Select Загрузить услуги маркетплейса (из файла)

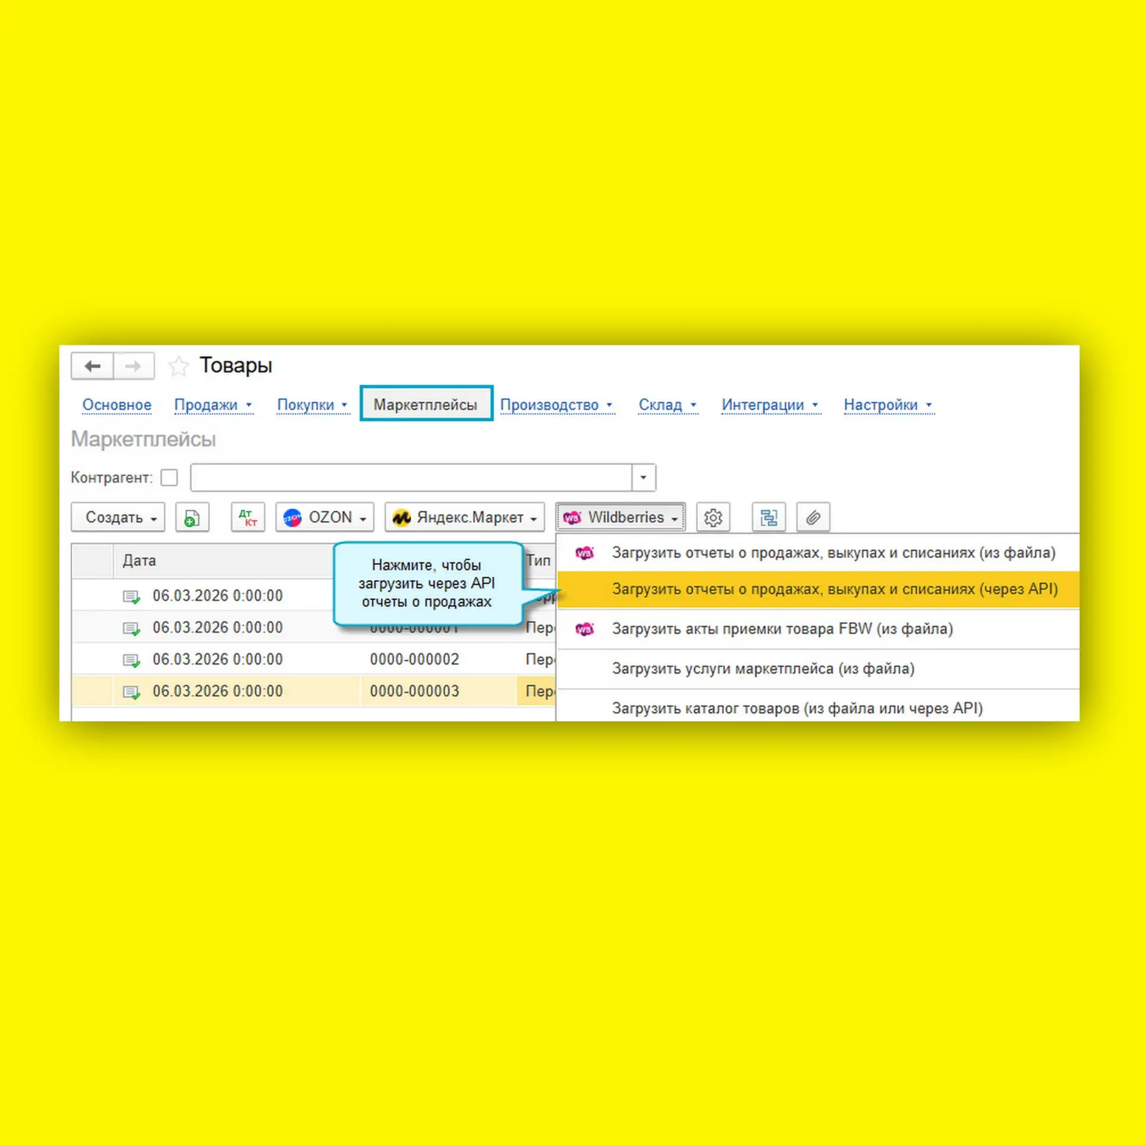(818, 669)
